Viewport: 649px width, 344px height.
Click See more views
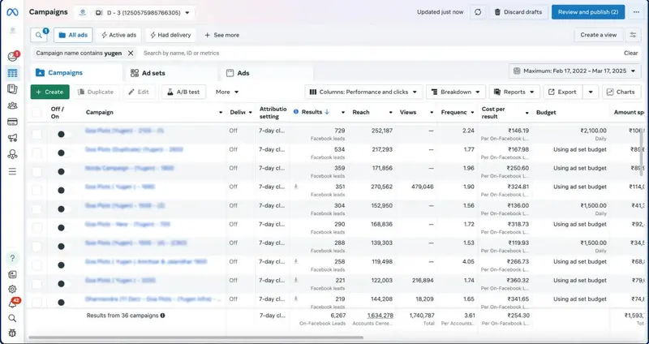tap(221, 35)
